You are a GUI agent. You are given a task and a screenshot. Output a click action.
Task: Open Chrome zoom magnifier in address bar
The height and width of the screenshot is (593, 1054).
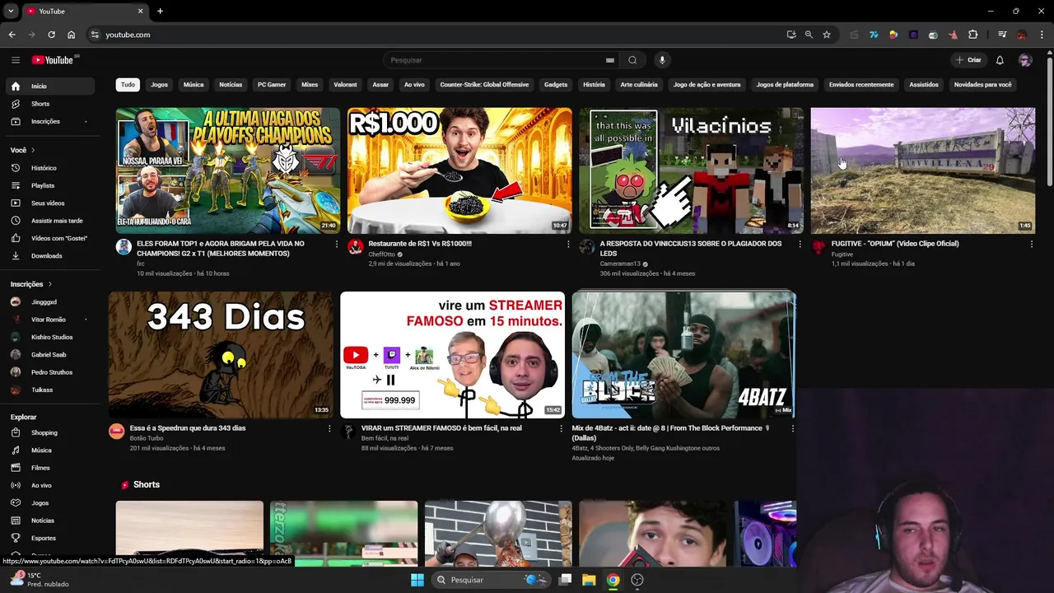809,35
